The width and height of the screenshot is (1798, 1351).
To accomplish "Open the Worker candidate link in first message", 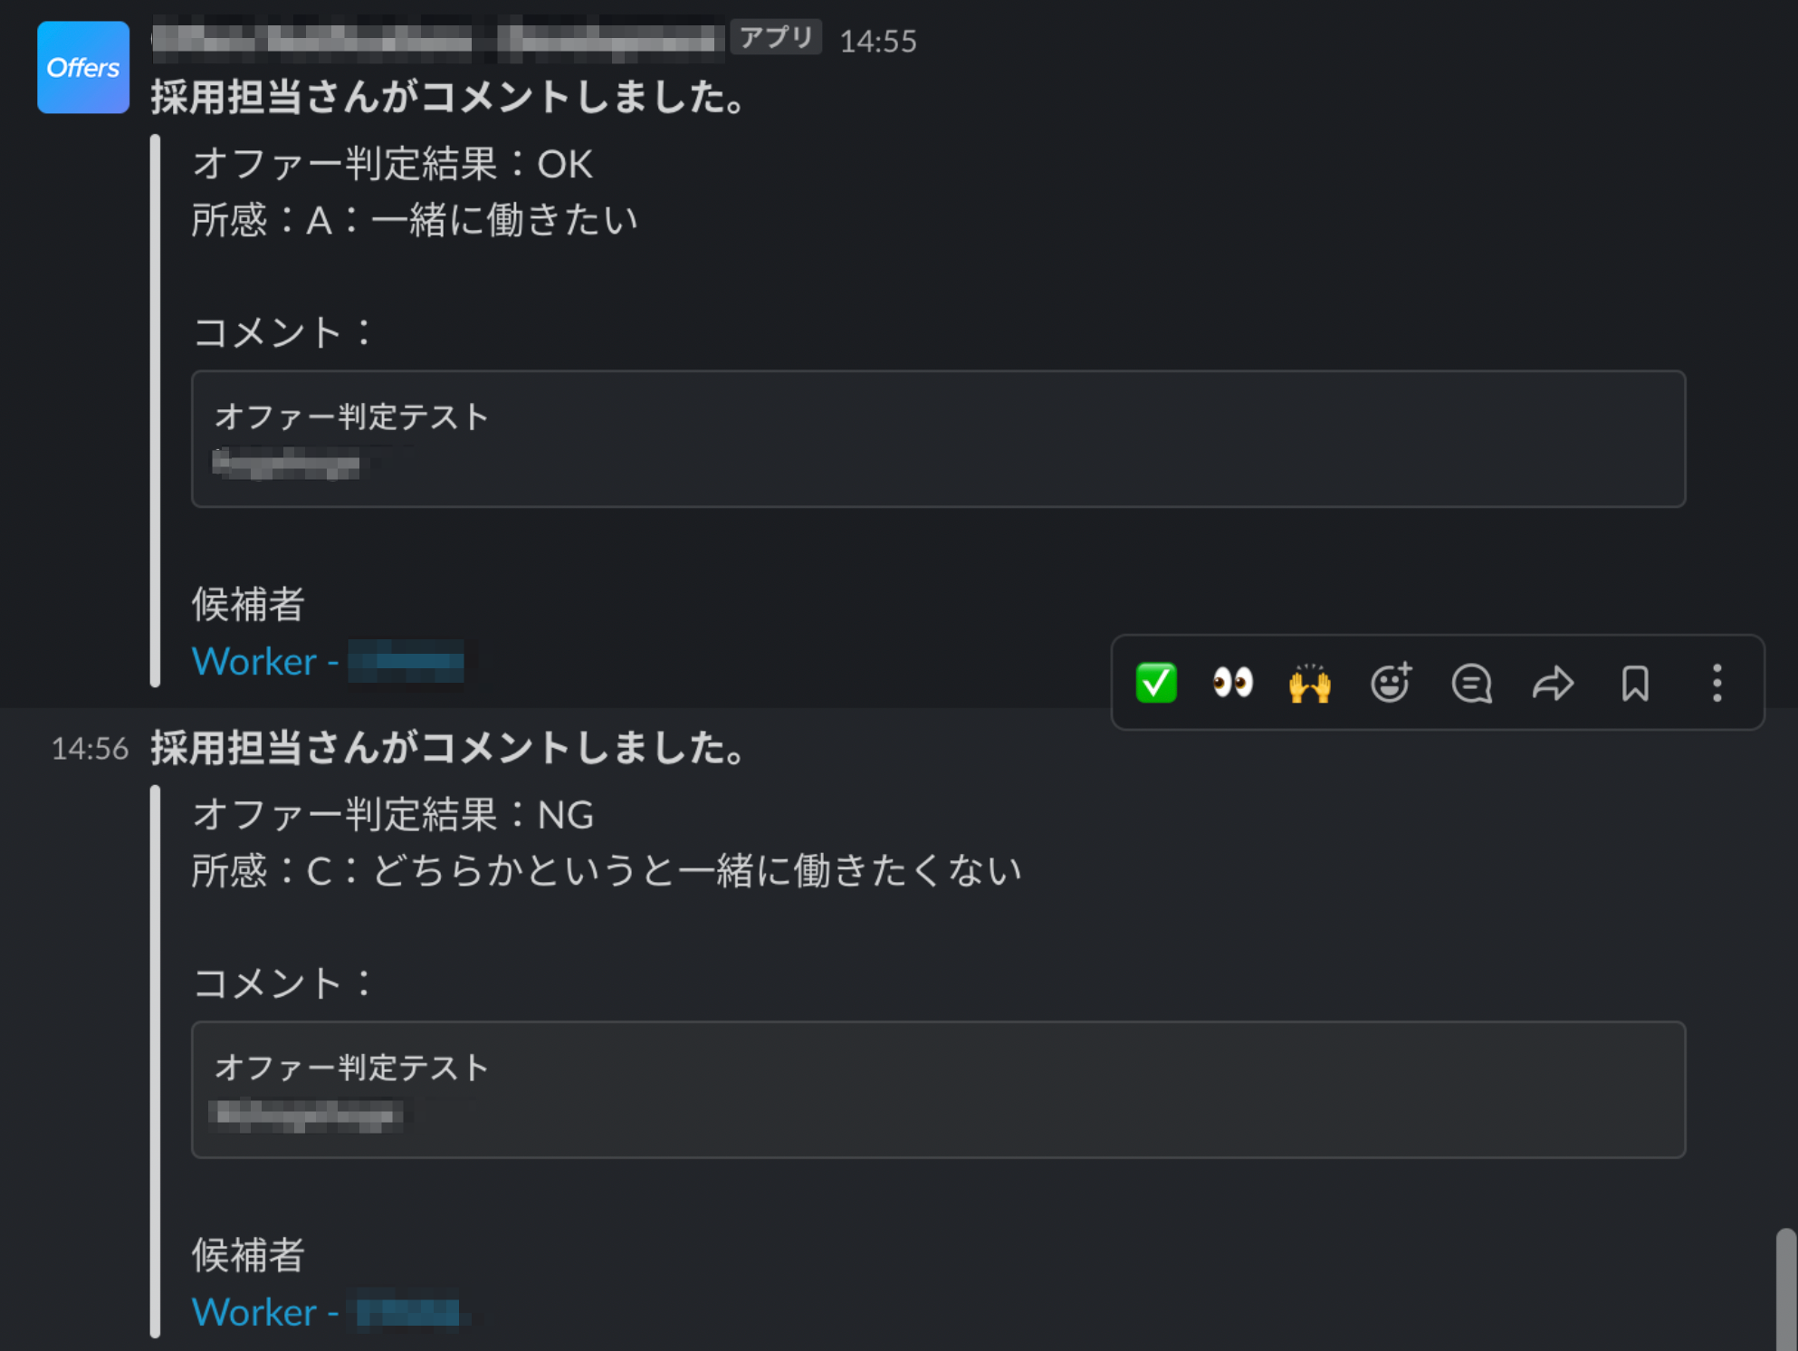I will pyautogui.click(x=328, y=661).
